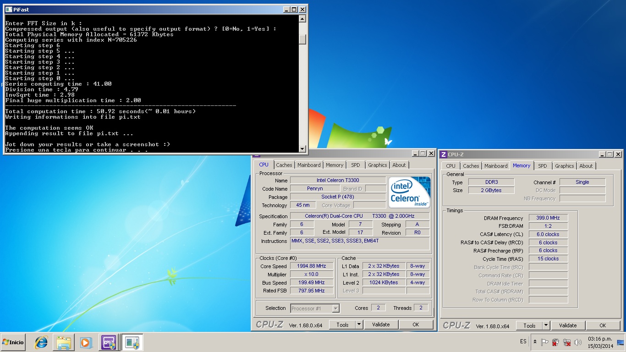Screen dimensions: 626x352
Task: Click Channel # value Single
Action: (582, 182)
